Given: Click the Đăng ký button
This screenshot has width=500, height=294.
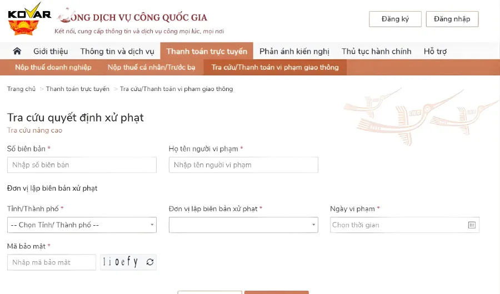Looking at the screenshot, I should 395,19.
